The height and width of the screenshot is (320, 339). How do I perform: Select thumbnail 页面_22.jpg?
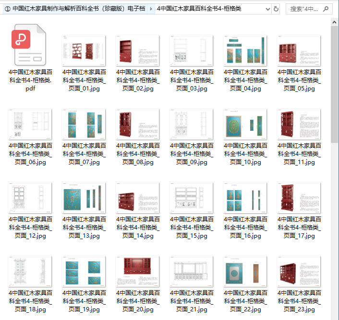tap(245, 272)
